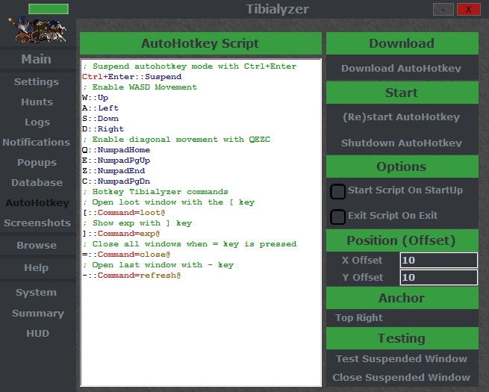Click the 'A::Left' script line
This screenshot has width=489, height=392.
[100, 108]
